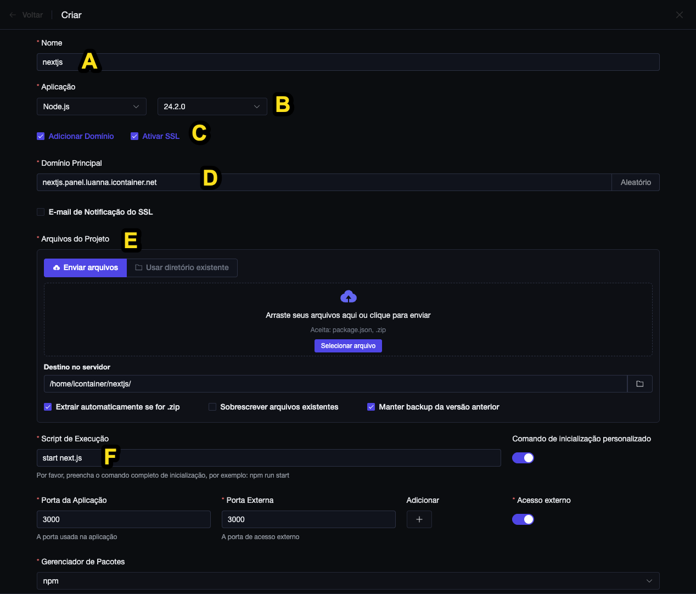Uncheck Manter backup da versão anterior
The height and width of the screenshot is (594, 696).
(371, 407)
